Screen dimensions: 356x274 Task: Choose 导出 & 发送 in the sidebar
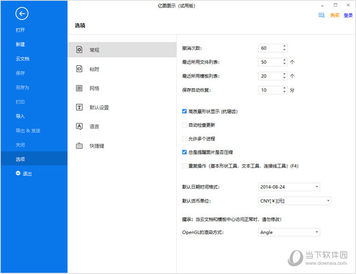pyautogui.click(x=28, y=131)
